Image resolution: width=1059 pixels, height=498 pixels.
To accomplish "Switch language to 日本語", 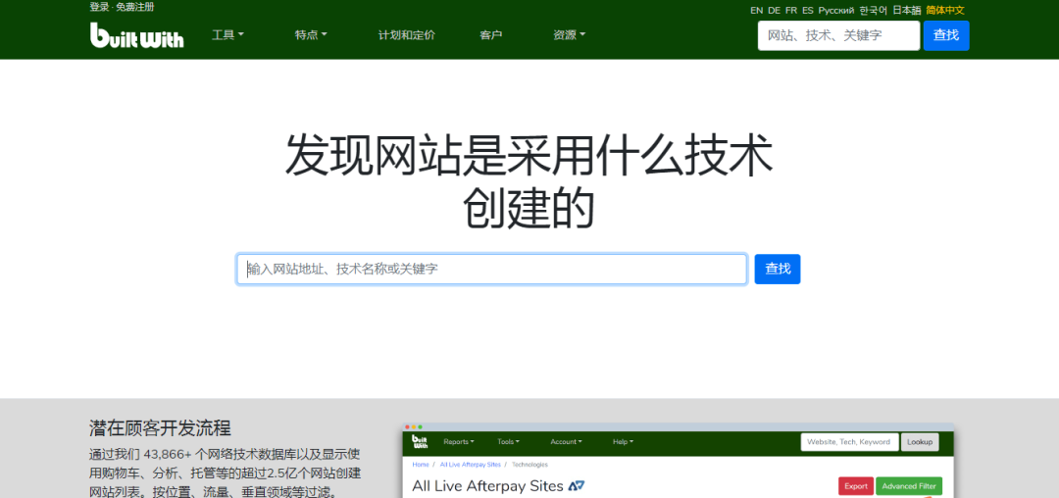I will [x=906, y=10].
